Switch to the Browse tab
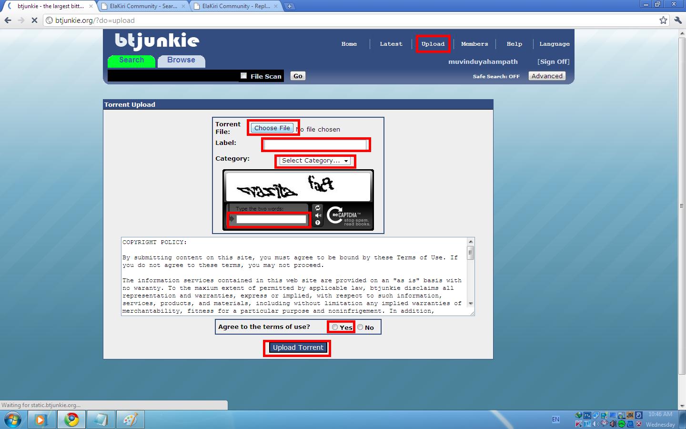 pyautogui.click(x=181, y=61)
